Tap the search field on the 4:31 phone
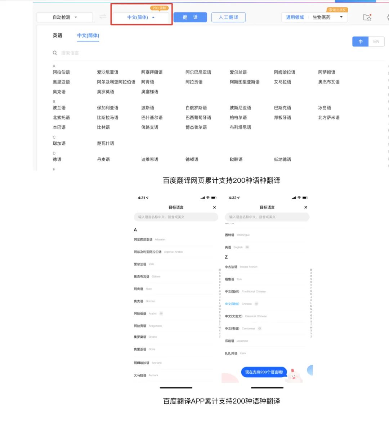This screenshot has width=389, height=423. pos(176,217)
